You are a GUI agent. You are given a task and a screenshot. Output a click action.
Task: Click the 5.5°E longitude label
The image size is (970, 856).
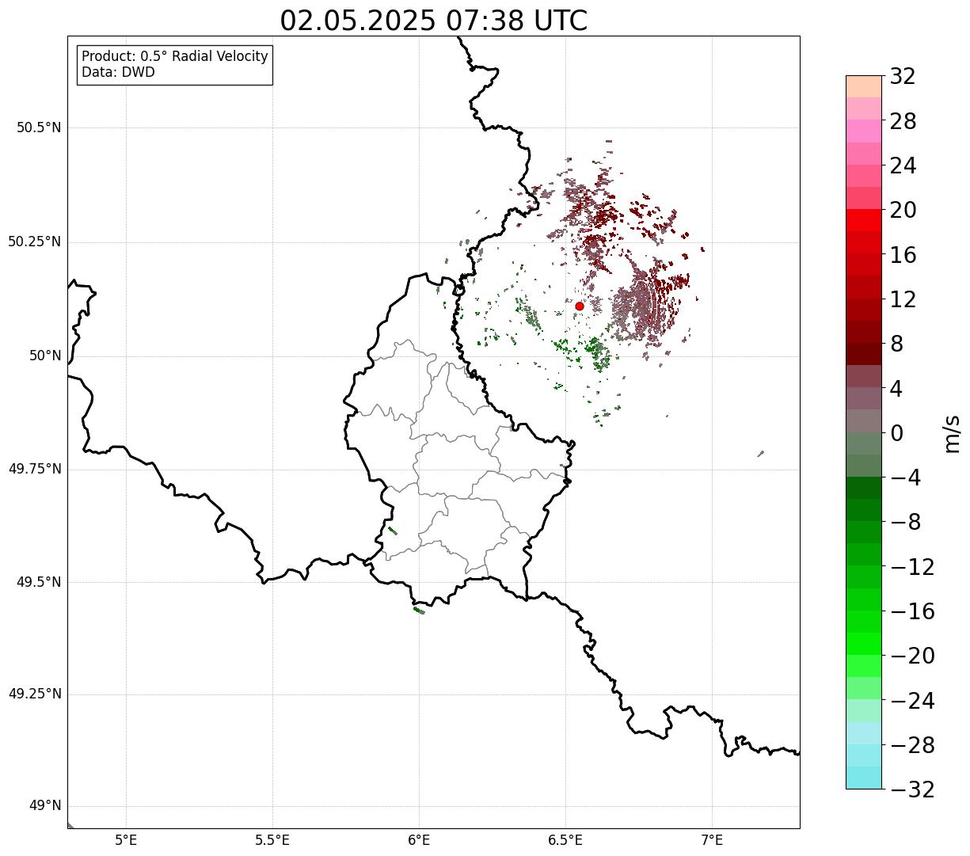272,840
